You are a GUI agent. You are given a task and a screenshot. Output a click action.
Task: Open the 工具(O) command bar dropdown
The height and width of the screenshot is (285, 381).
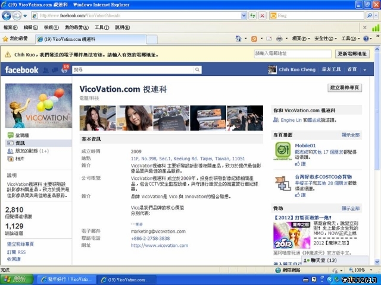click(351, 39)
